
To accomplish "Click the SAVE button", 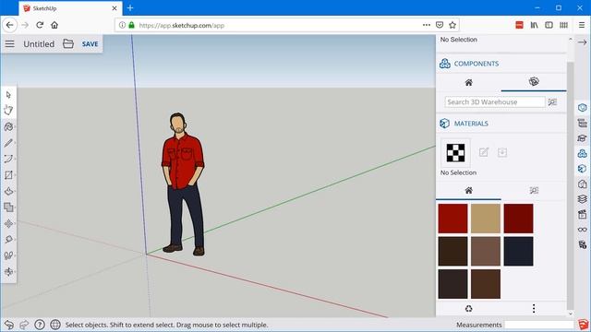I will (x=90, y=44).
